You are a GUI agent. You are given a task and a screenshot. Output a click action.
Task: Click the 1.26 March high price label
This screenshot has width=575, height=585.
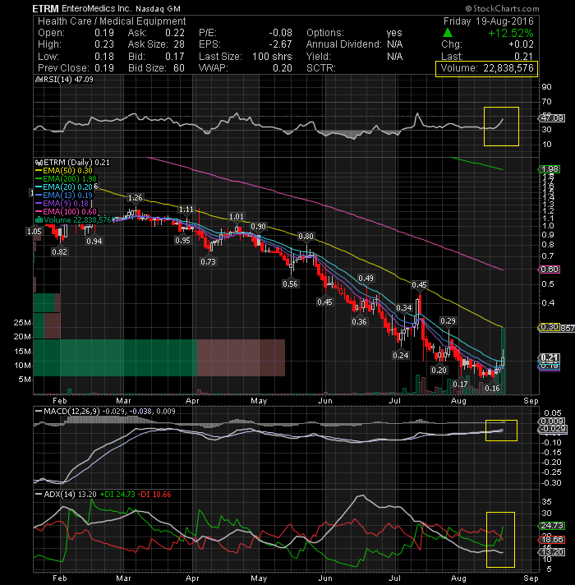(135, 198)
